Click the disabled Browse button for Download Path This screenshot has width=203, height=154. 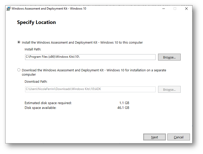pos(169,89)
